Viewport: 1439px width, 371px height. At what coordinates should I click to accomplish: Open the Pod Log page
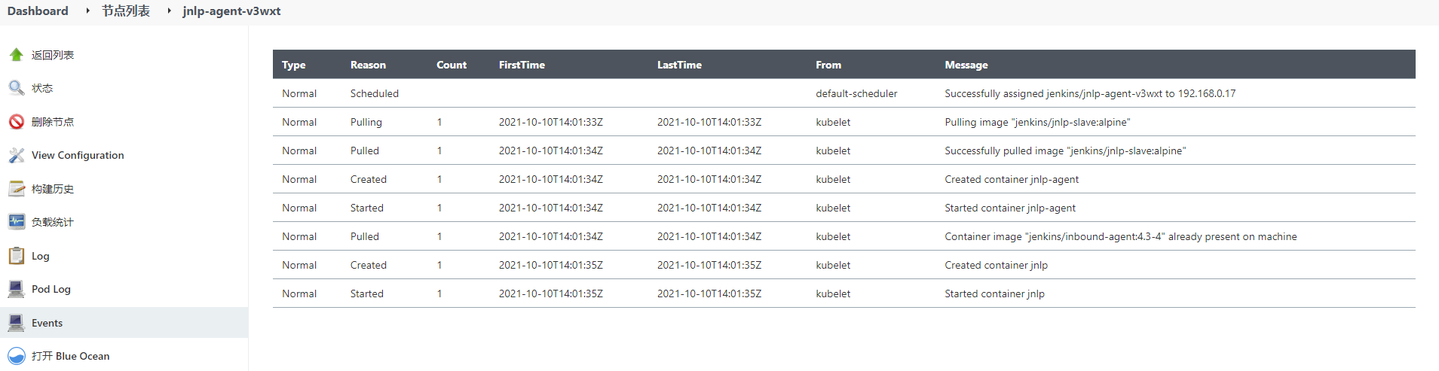click(51, 289)
